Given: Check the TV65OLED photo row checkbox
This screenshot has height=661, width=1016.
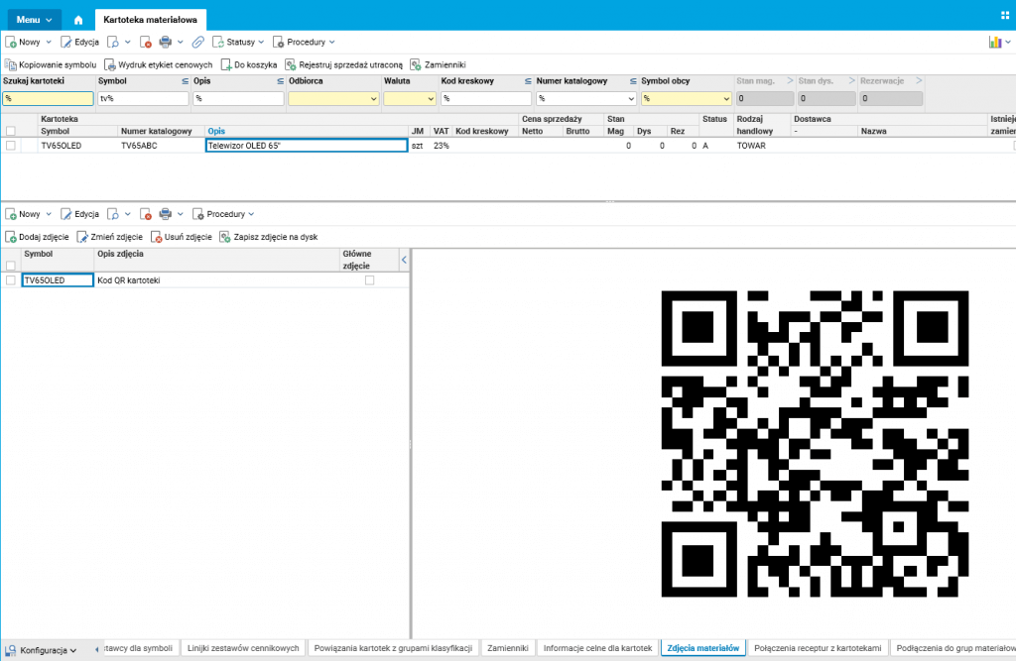Looking at the screenshot, I should (10, 280).
